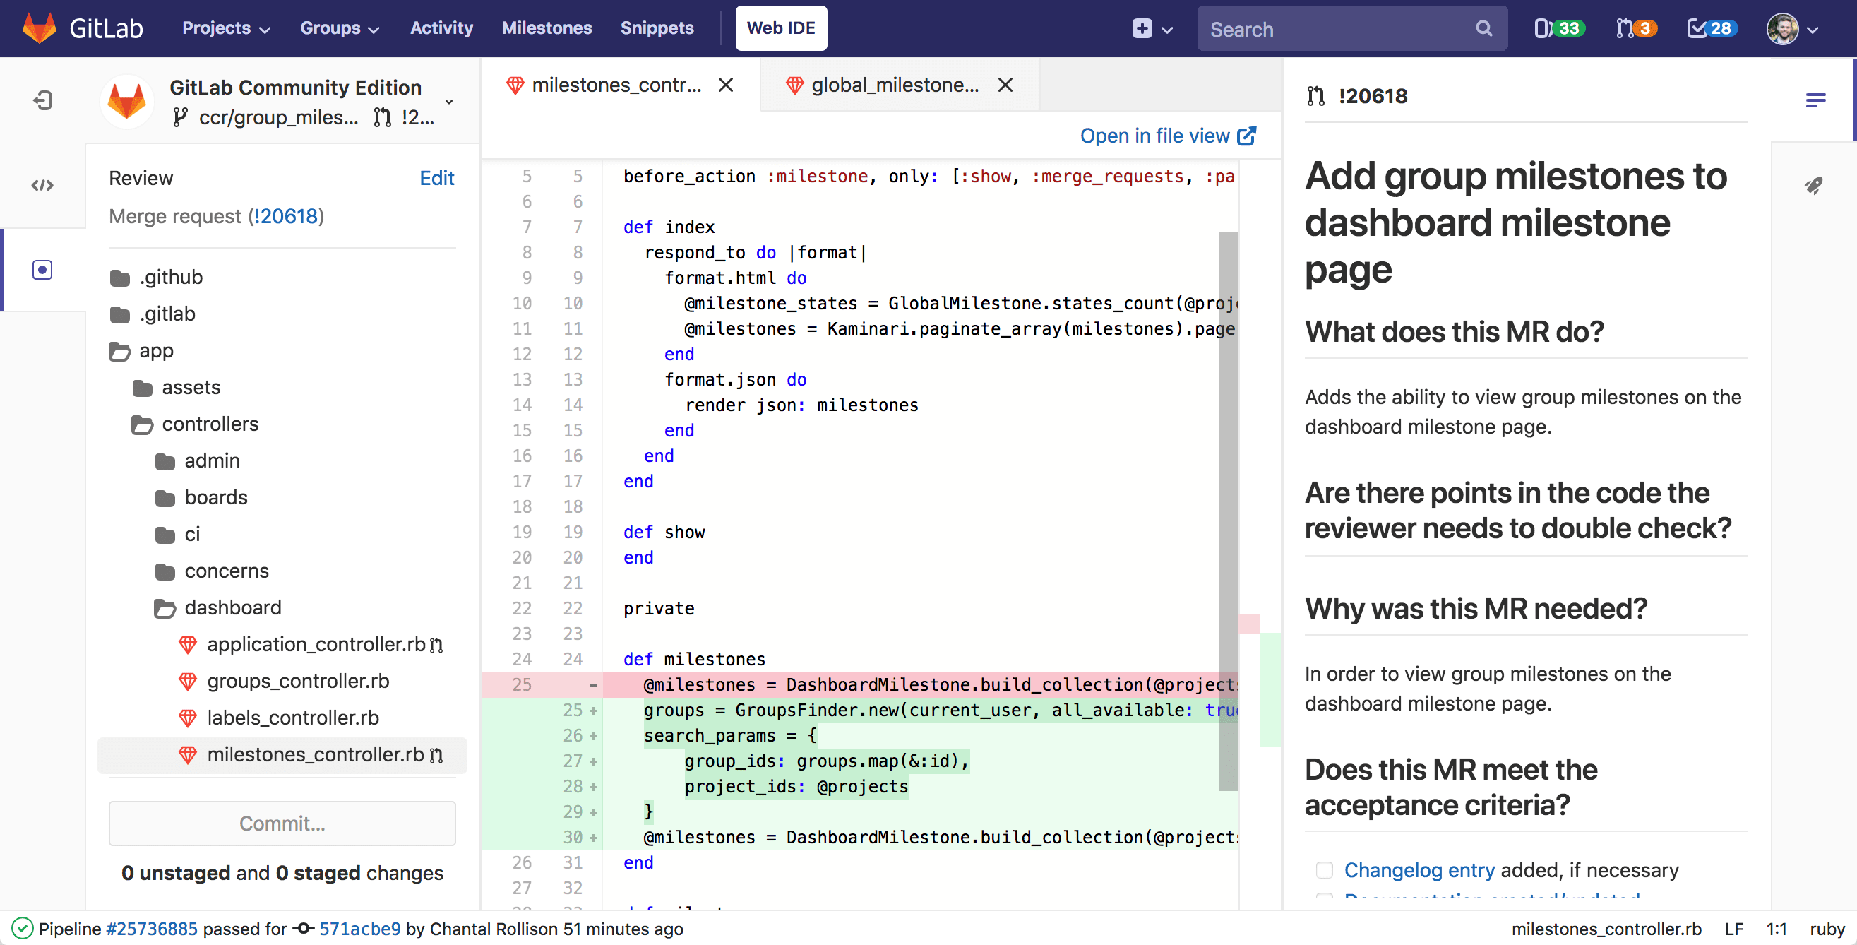Open in file view link

point(1166,135)
